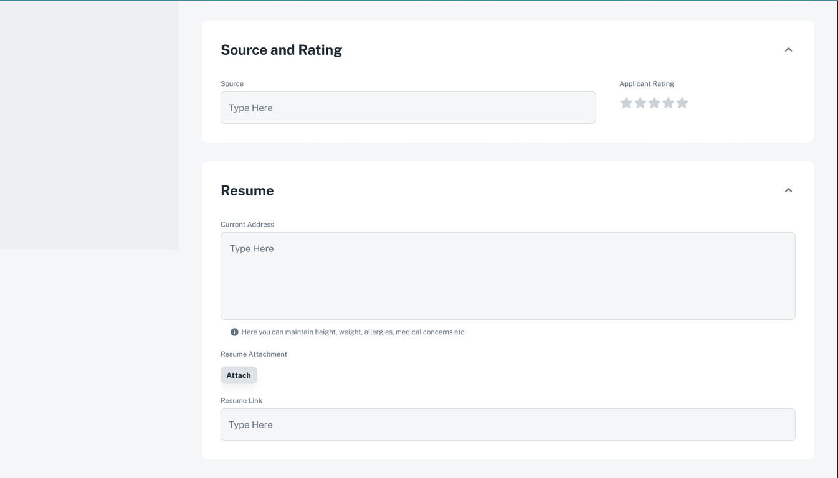Click the Resume Attachment label
The width and height of the screenshot is (838, 478).
(254, 354)
